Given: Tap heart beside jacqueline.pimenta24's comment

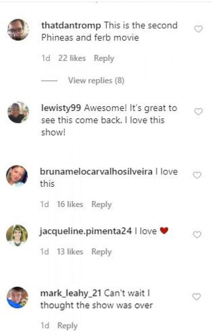Looking at the screenshot, I should [x=197, y=235].
